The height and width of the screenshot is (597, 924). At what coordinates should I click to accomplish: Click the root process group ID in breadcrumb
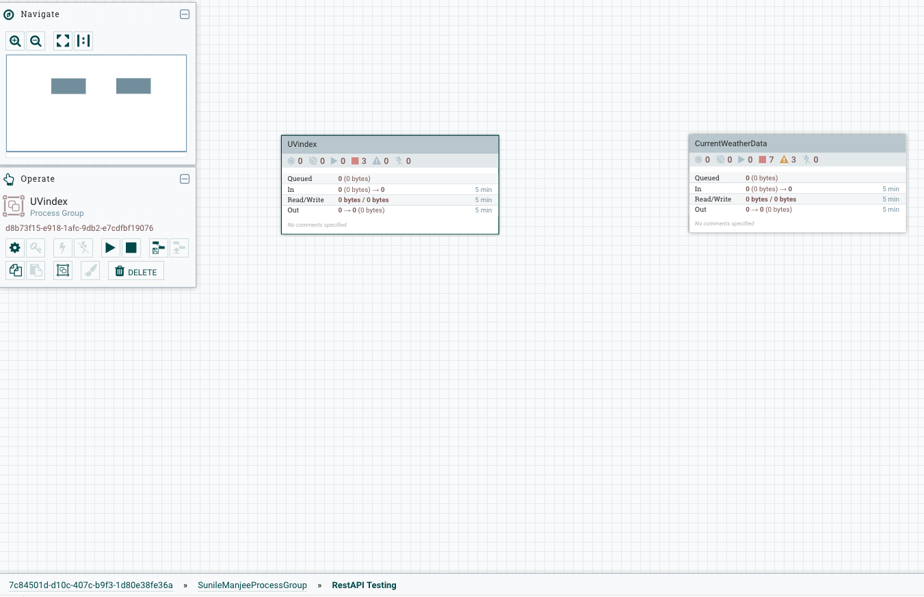pos(89,585)
